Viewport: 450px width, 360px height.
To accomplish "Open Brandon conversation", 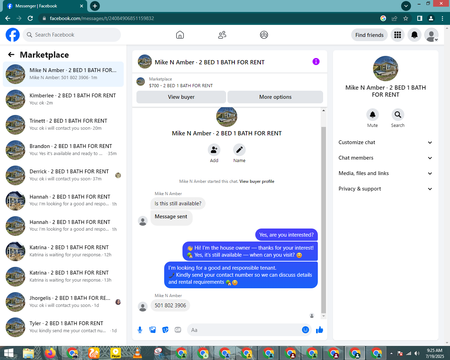I will (63, 150).
